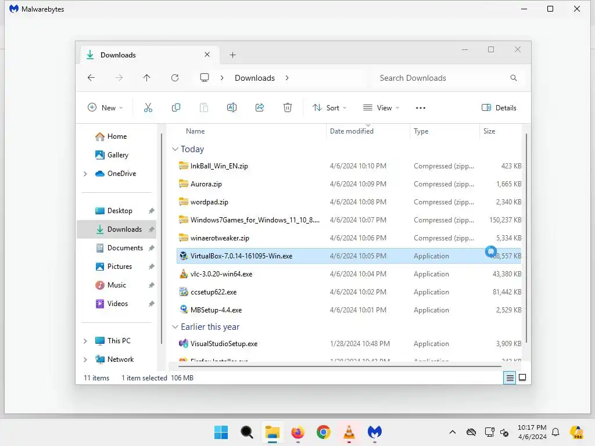595x446 pixels.
Task: Go up one folder level
Action: point(147,78)
